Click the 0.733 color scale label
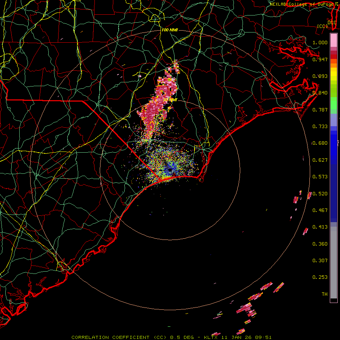340x340 pixels. pos(320,127)
